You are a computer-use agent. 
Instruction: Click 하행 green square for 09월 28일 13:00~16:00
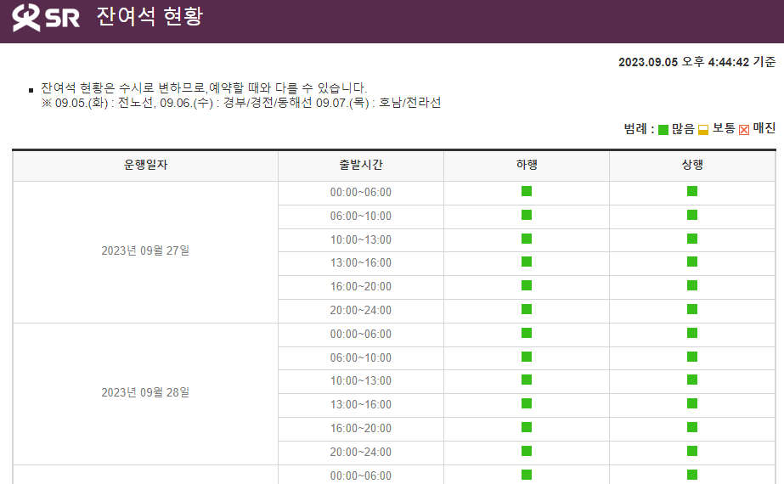[x=527, y=403]
